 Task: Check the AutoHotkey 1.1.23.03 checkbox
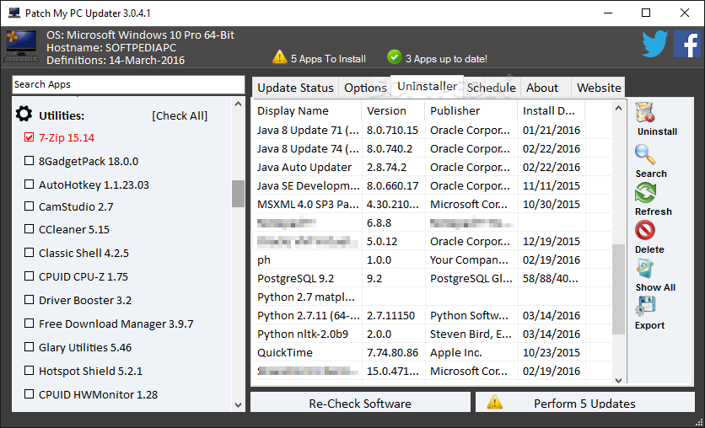click(x=29, y=185)
